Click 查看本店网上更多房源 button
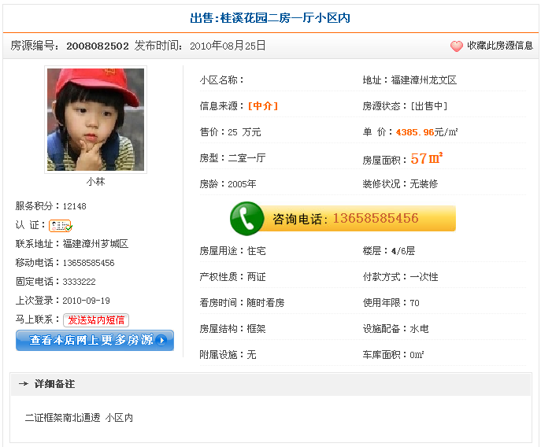This screenshot has height=447, width=541. (94, 341)
